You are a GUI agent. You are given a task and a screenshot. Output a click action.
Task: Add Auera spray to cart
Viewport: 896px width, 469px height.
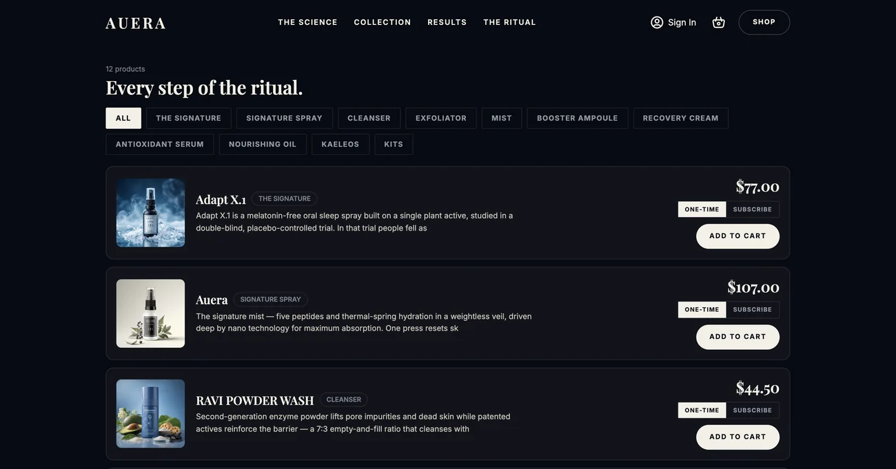pos(737,337)
